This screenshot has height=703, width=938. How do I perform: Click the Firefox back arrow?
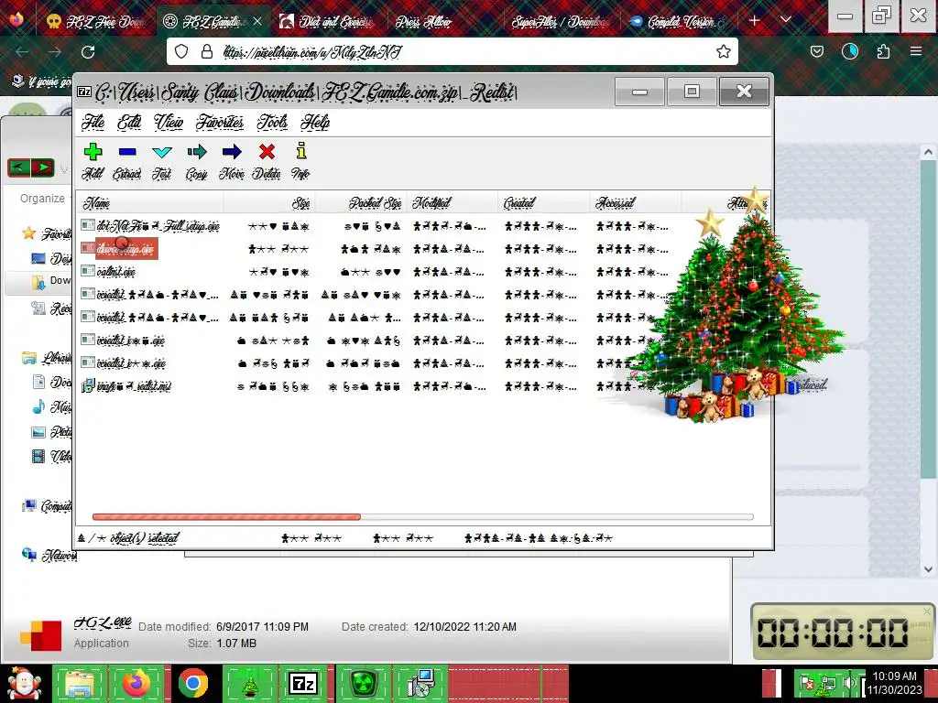22,52
